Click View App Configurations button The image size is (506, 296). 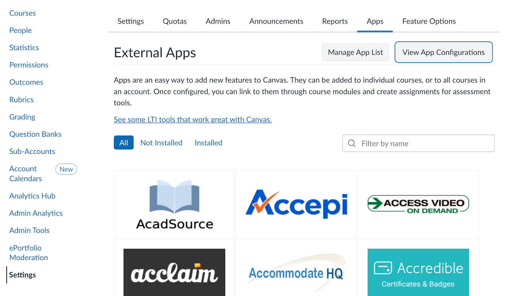coord(443,52)
